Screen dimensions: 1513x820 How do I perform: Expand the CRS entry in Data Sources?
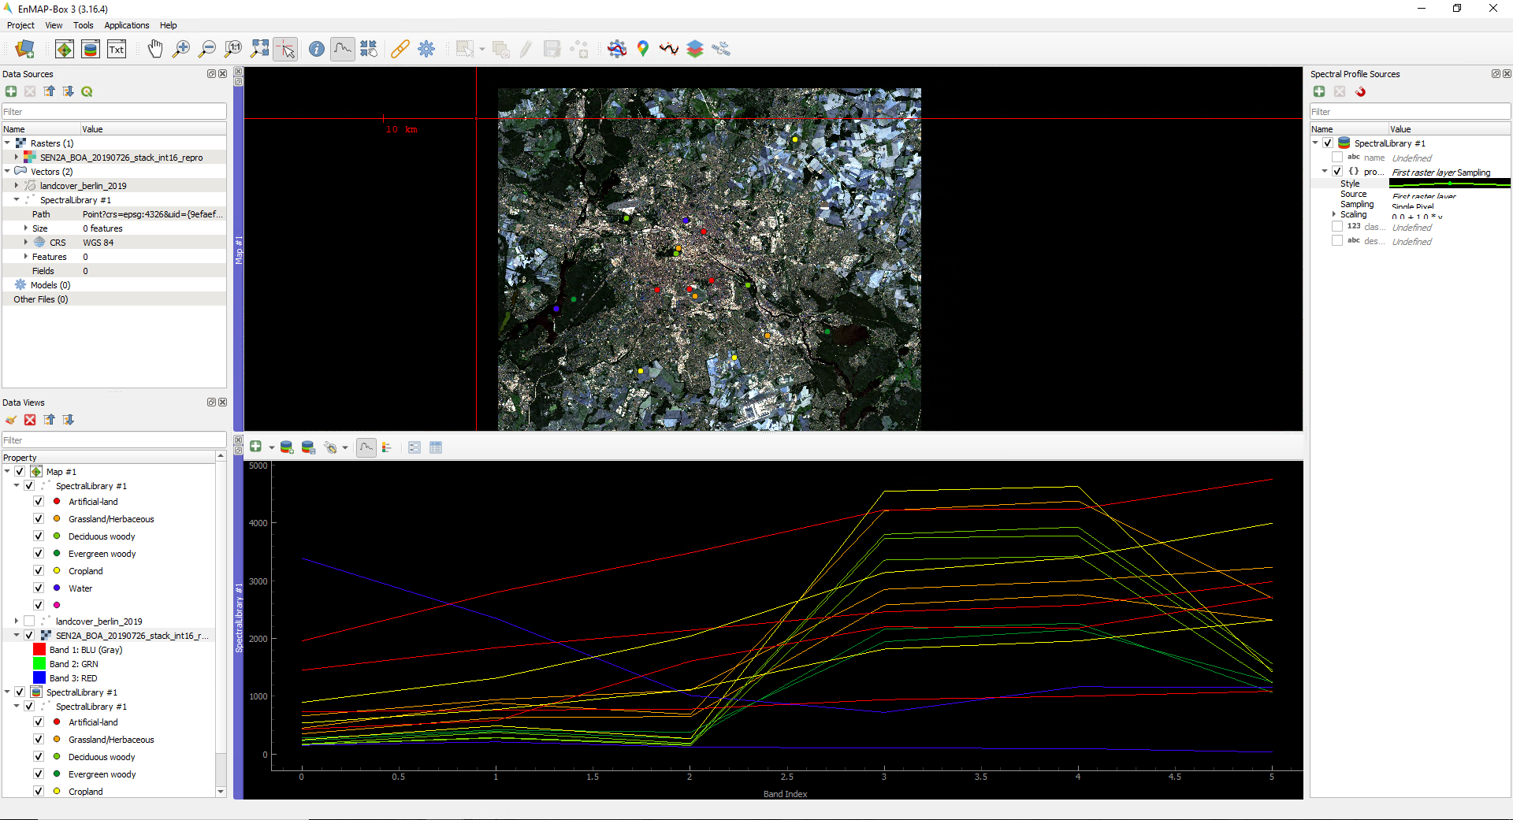(x=24, y=242)
